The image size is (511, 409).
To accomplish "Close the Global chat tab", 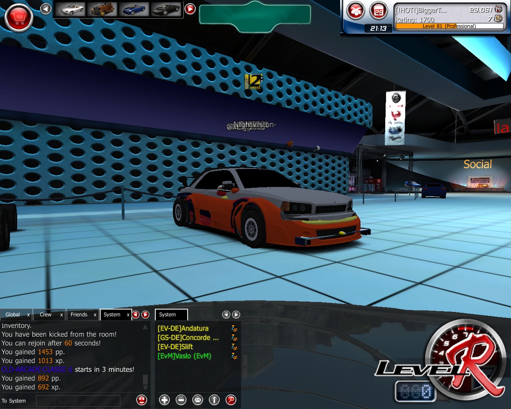I will tap(28, 315).
